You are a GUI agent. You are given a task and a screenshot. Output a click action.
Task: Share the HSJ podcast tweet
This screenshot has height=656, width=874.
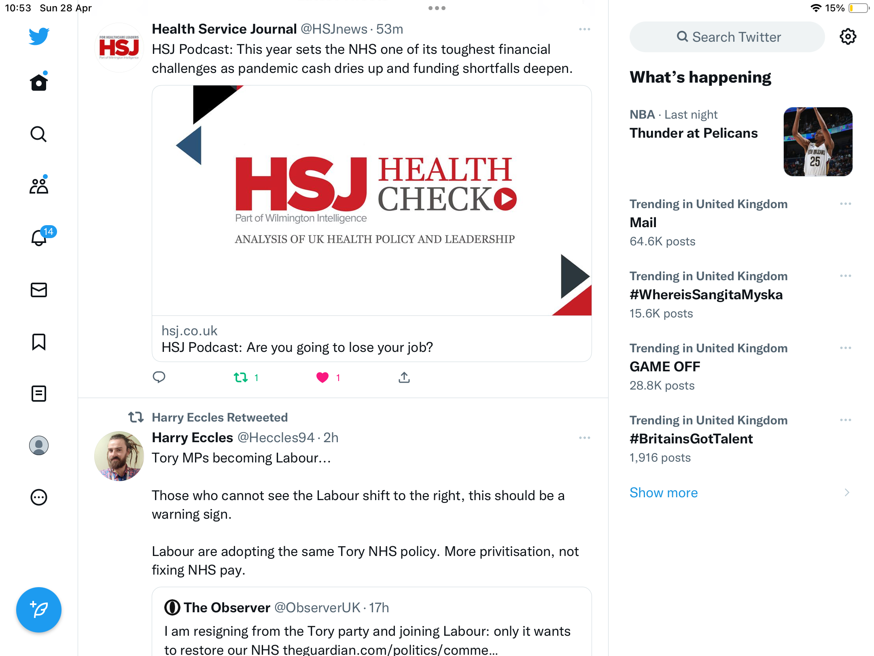click(x=404, y=377)
